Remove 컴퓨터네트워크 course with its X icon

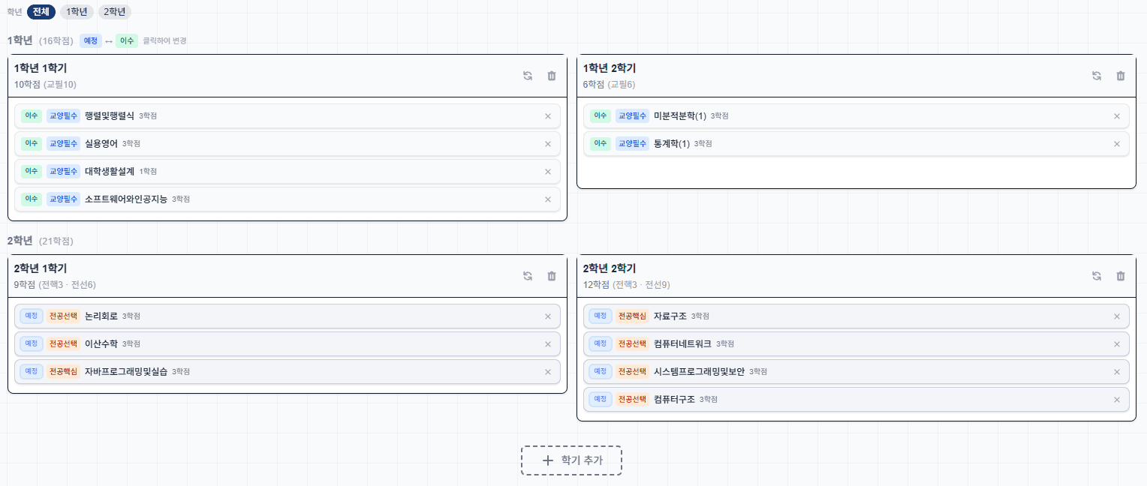[1116, 344]
